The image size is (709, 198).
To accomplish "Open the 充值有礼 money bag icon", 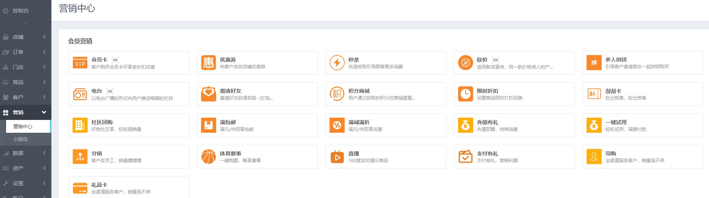I will click(466, 125).
